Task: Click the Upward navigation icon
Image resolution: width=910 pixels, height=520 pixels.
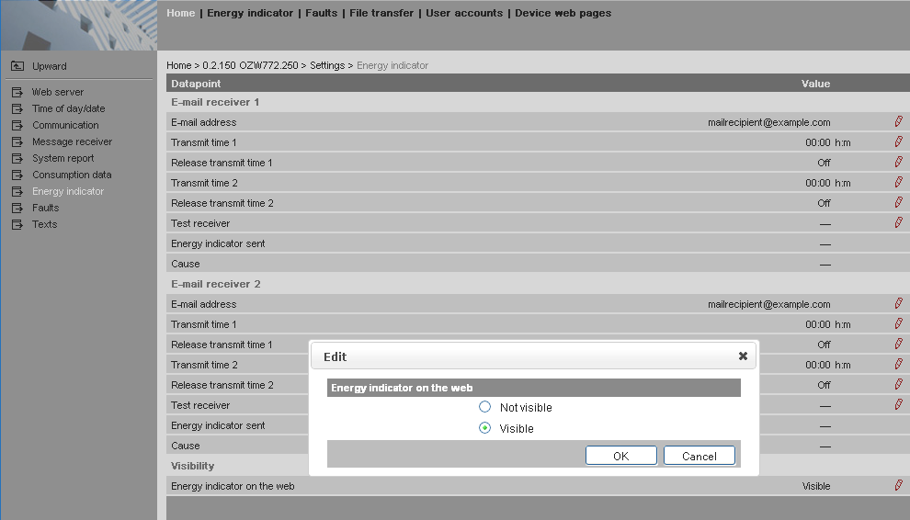Action: 17,66
